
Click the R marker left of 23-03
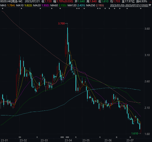37,137
